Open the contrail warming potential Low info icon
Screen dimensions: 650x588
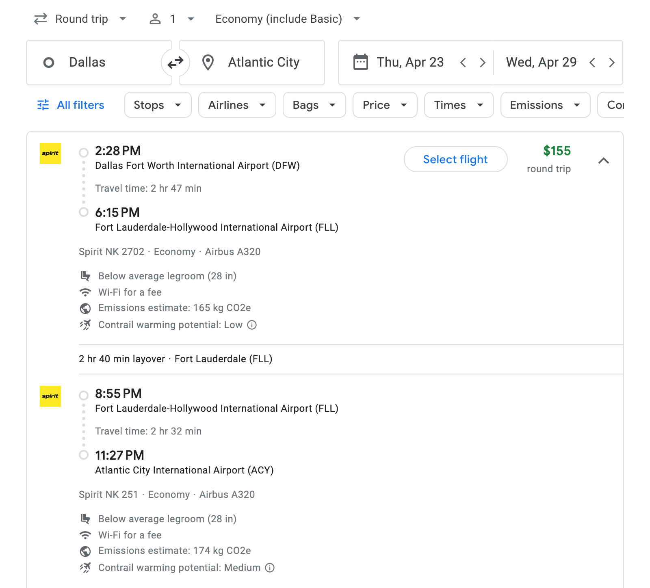click(252, 325)
